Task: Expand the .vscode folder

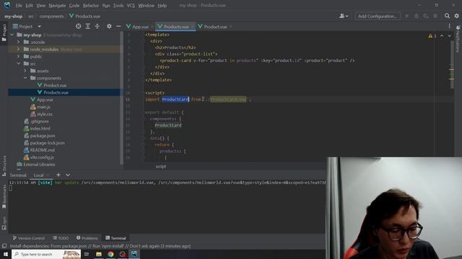Action: [x=19, y=42]
